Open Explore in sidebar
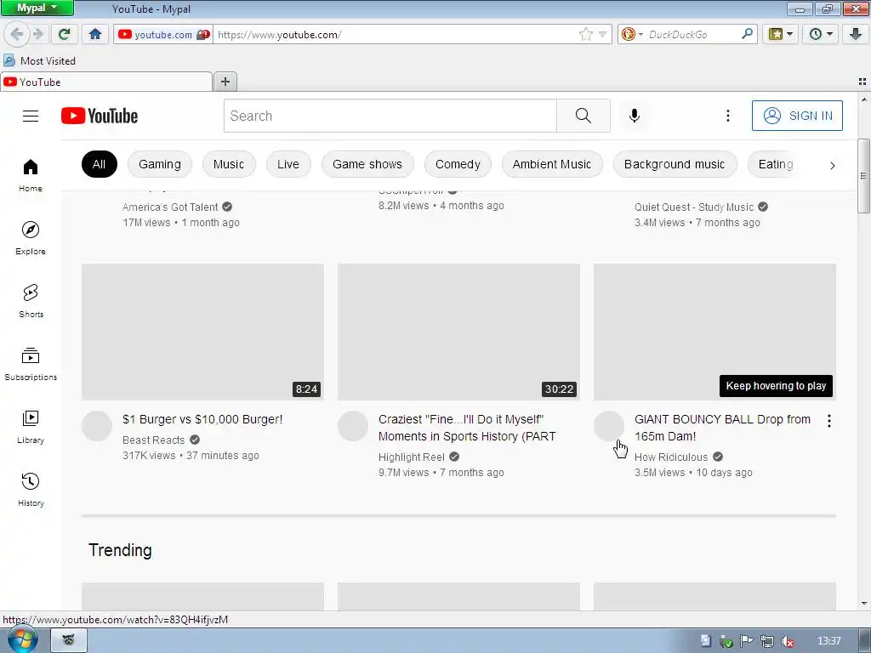The width and height of the screenshot is (871, 653). (31, 238)
